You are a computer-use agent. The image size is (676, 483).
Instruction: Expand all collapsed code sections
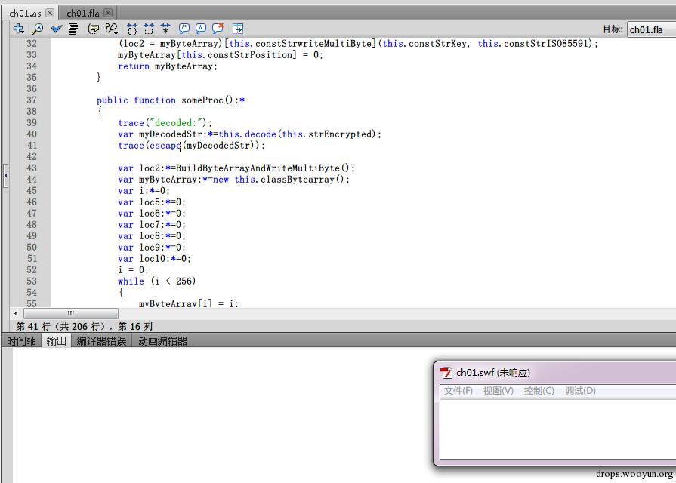coord(165,29)
